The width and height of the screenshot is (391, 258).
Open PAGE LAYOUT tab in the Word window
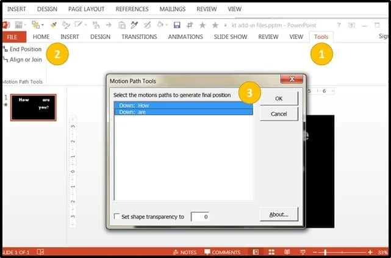coord(86,9)
